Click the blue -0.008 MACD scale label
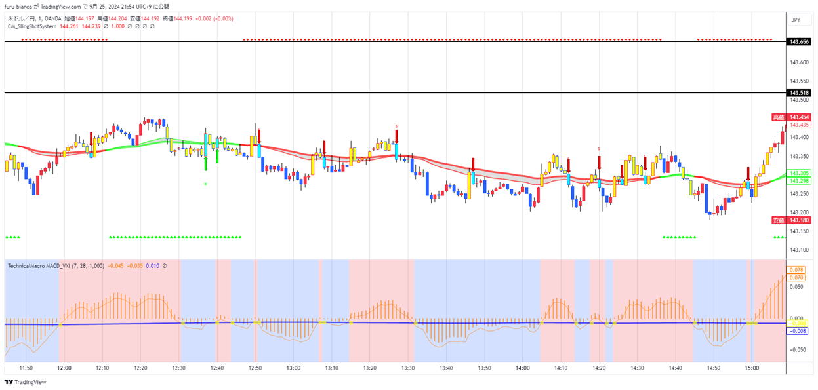This screenshot has height=390, width=818. [x=798, y=331]
